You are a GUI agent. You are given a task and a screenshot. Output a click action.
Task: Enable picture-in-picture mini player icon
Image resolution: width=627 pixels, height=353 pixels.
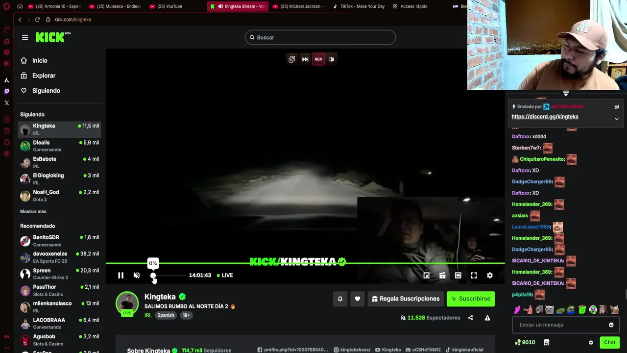(427, 276)
